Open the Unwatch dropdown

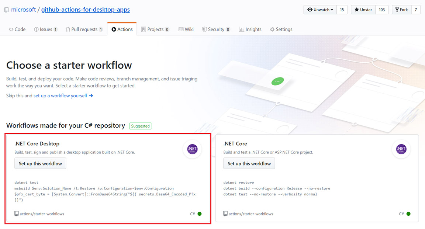320,10
